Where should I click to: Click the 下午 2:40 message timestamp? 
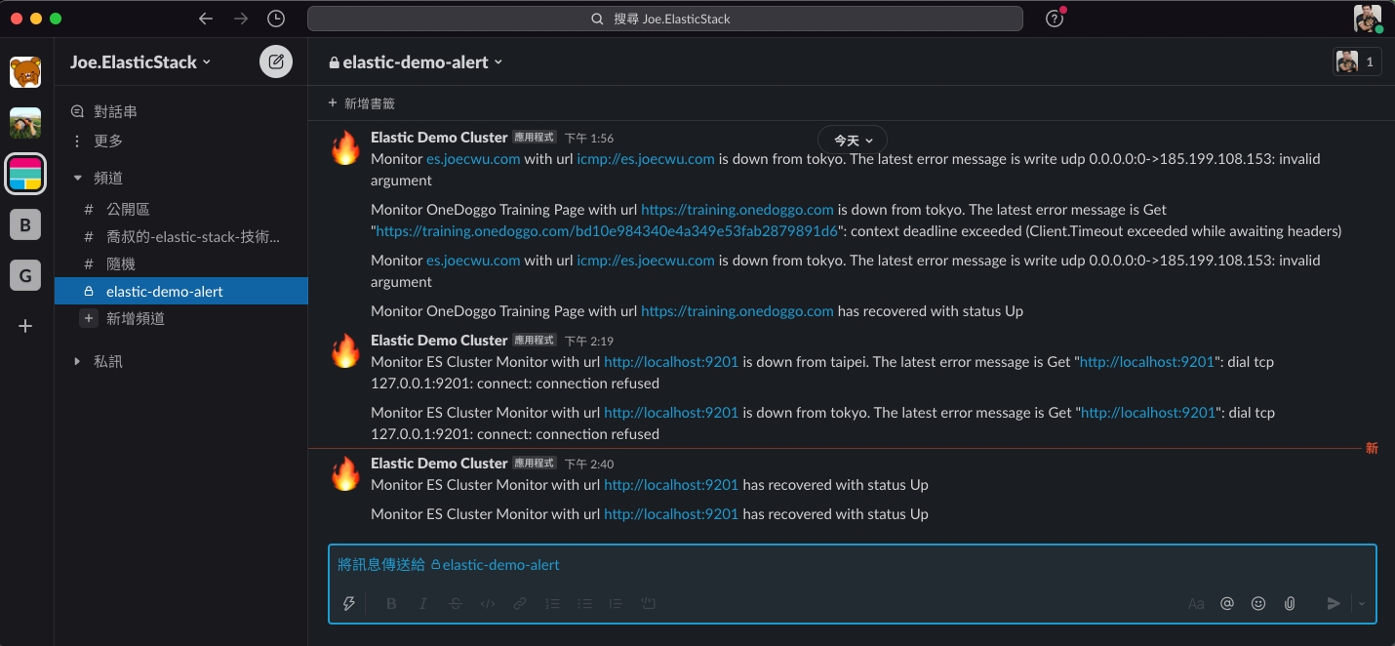pos(589,464)
